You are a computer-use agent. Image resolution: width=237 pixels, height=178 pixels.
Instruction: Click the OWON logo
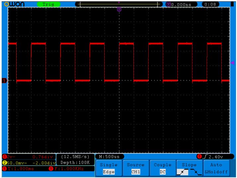point(14,4)
